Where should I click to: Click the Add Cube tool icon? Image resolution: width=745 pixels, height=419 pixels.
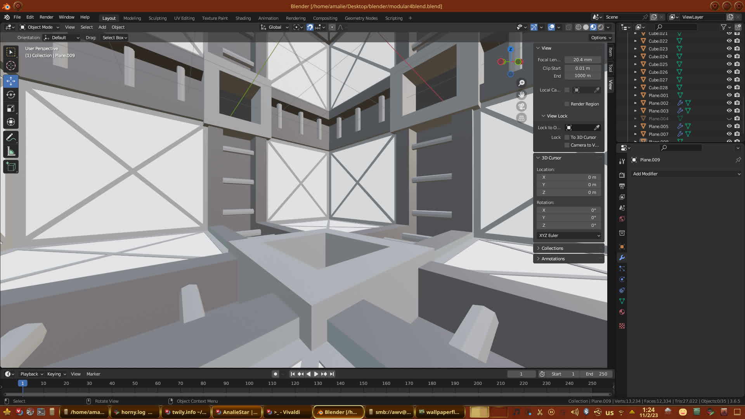pos(11,167)
